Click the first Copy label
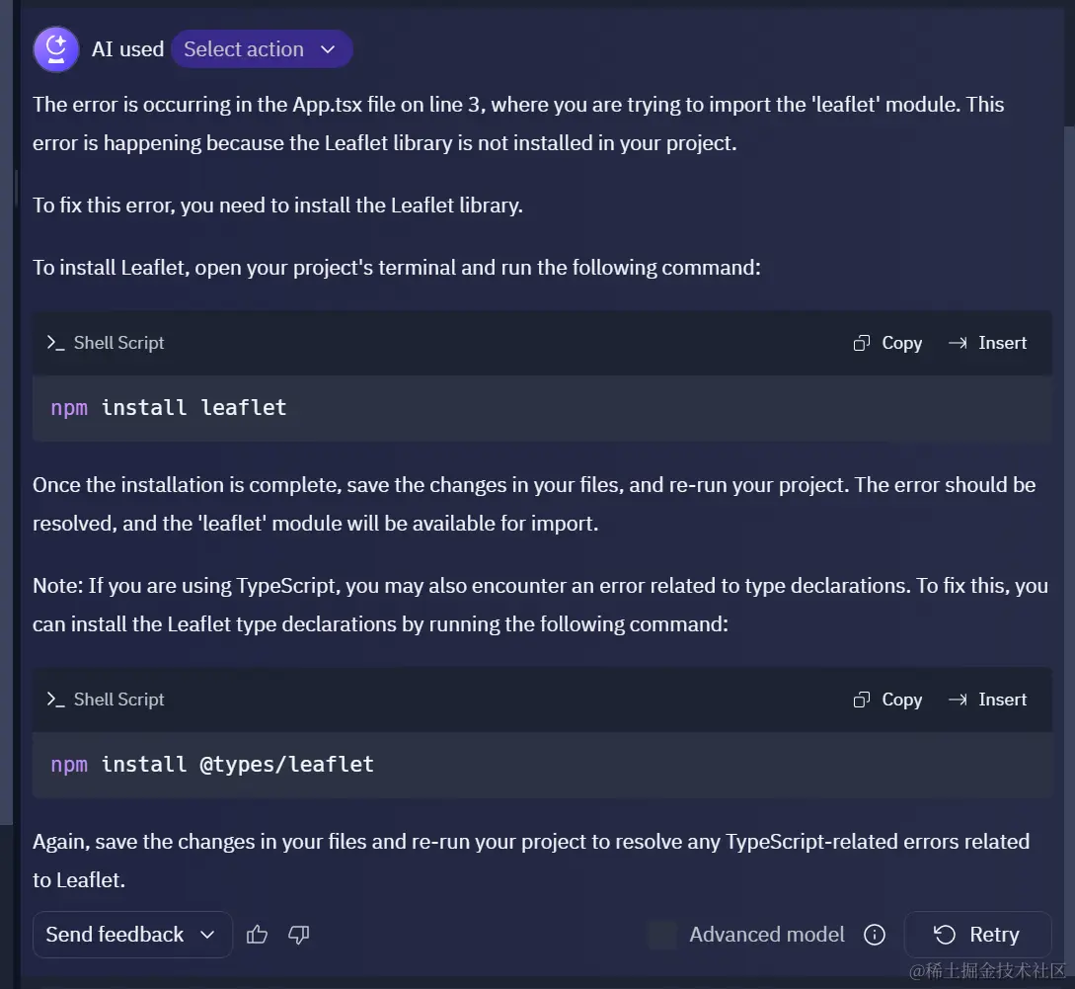1075x989 pixels. tap(901, 343)
